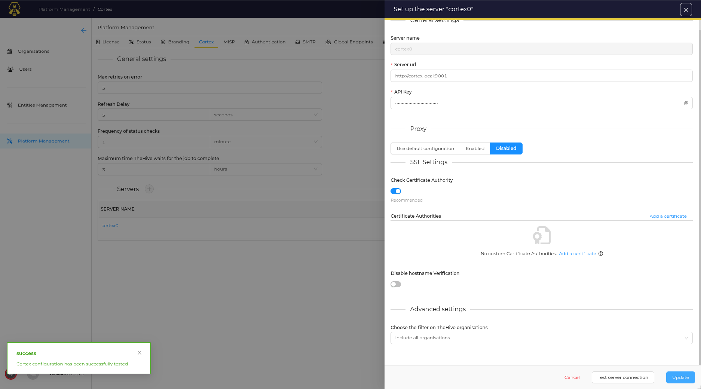Focus the job wait time number field
Viewport: 701px width, 389px height.
click(154, 169)
